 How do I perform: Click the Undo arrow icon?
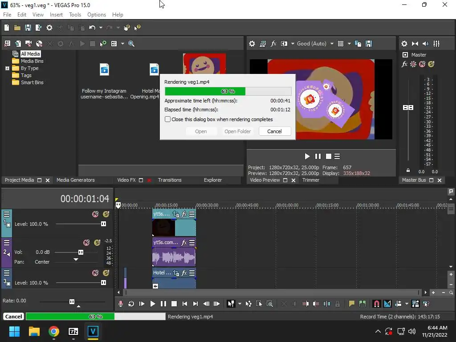pyautogui.click(x=92, y=28)
